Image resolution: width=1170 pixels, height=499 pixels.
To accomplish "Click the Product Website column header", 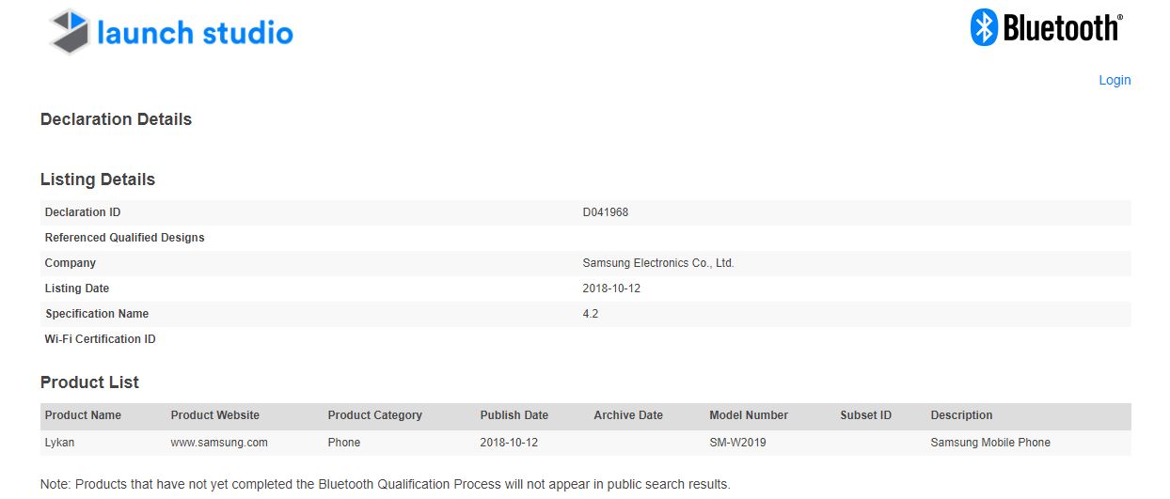I will pyautogui.click(x=214, y=415).
